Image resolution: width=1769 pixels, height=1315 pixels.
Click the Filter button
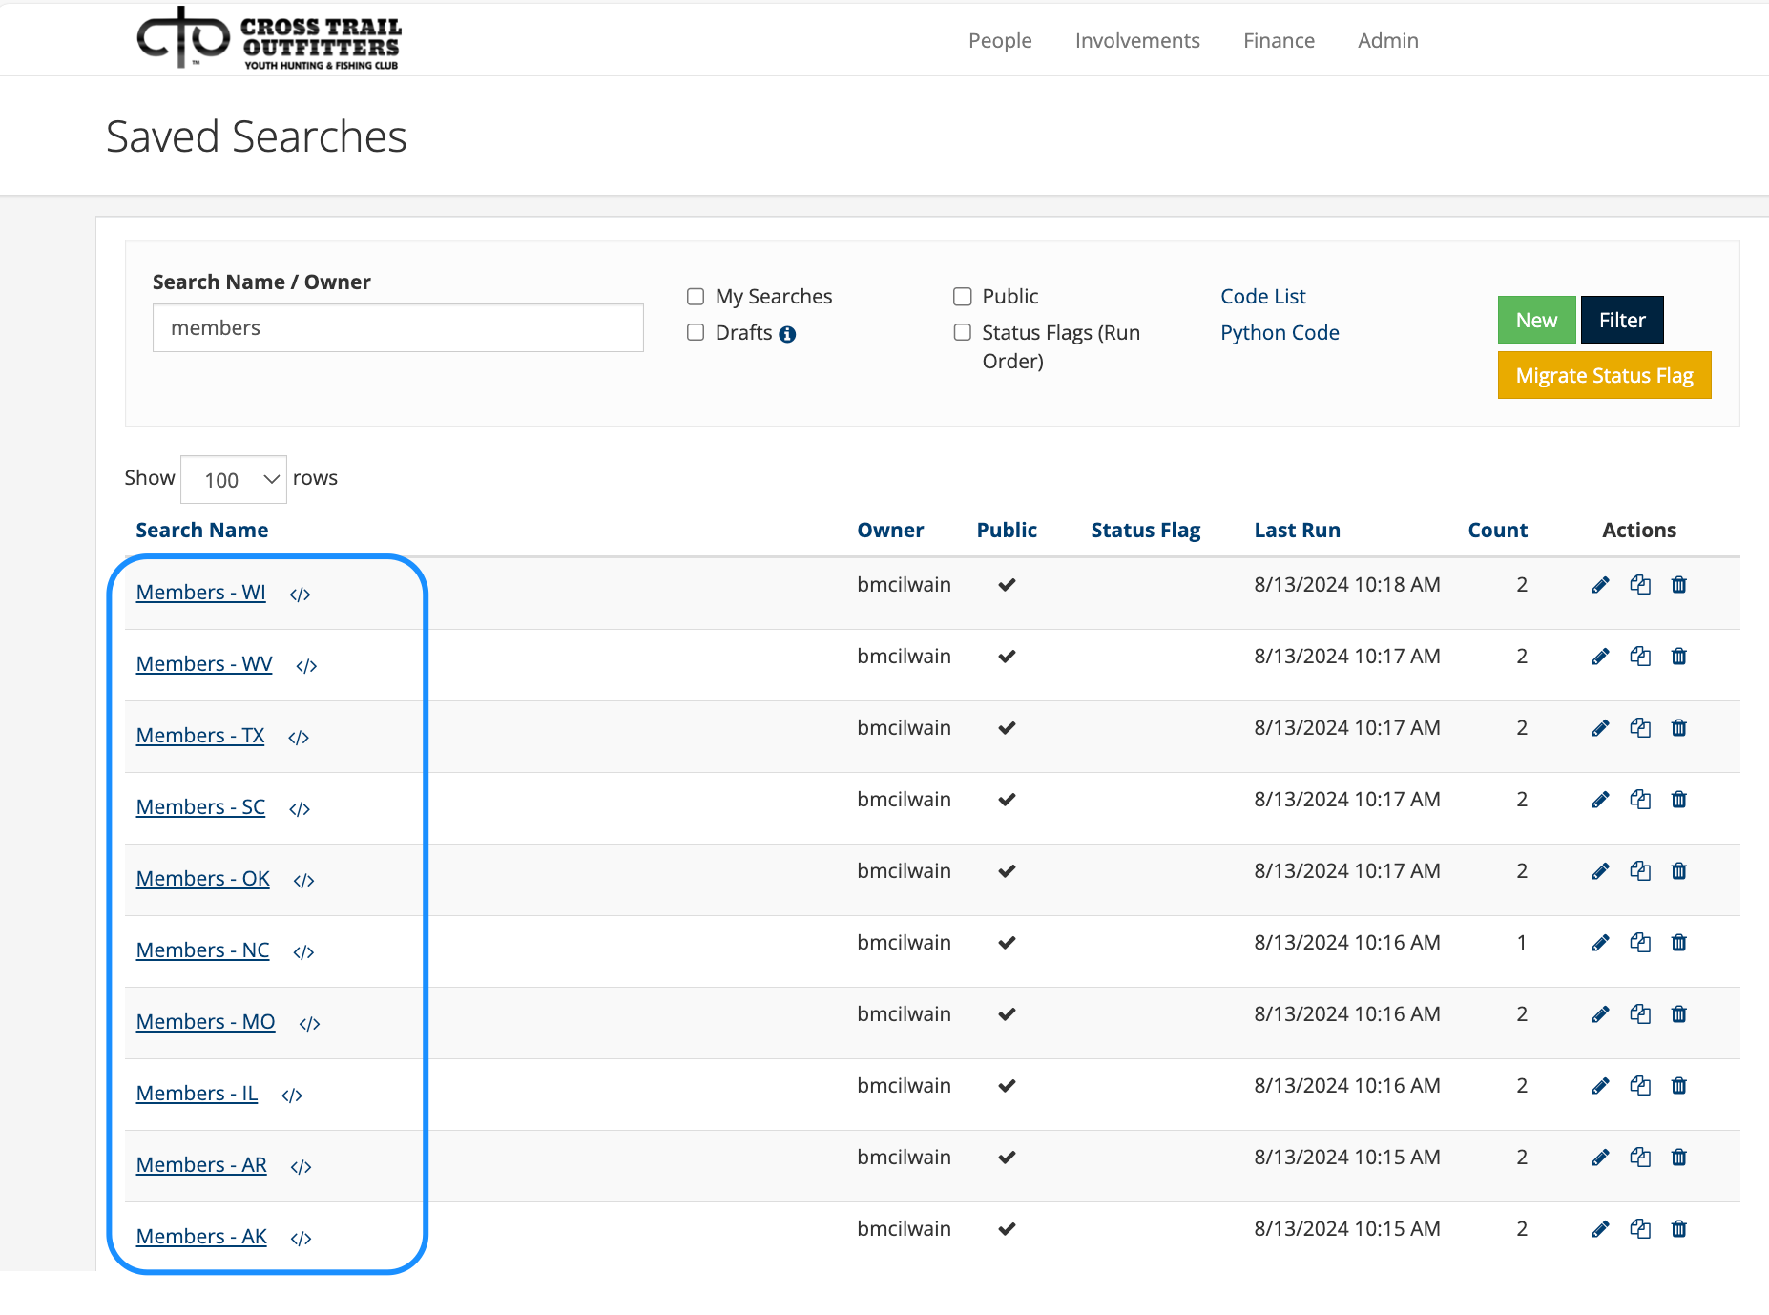point(1622,320)
